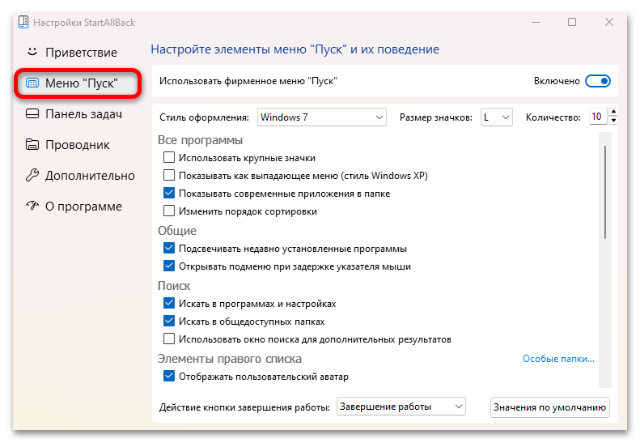Viewport: 640px width, 443px height.
Task: Uncheck Подсвечивать недавно установленные программы
Action: click(x=169, y=248)
